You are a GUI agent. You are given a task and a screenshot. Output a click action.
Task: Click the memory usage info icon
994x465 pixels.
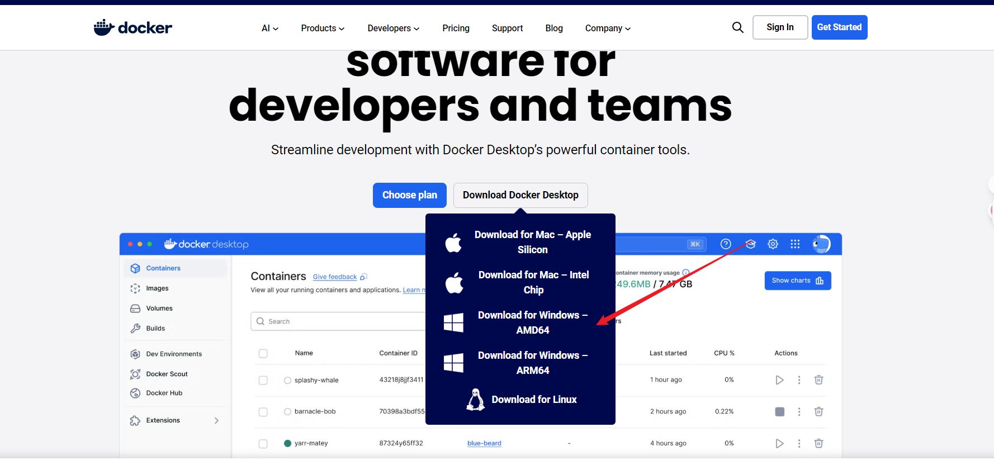(685, 273)
